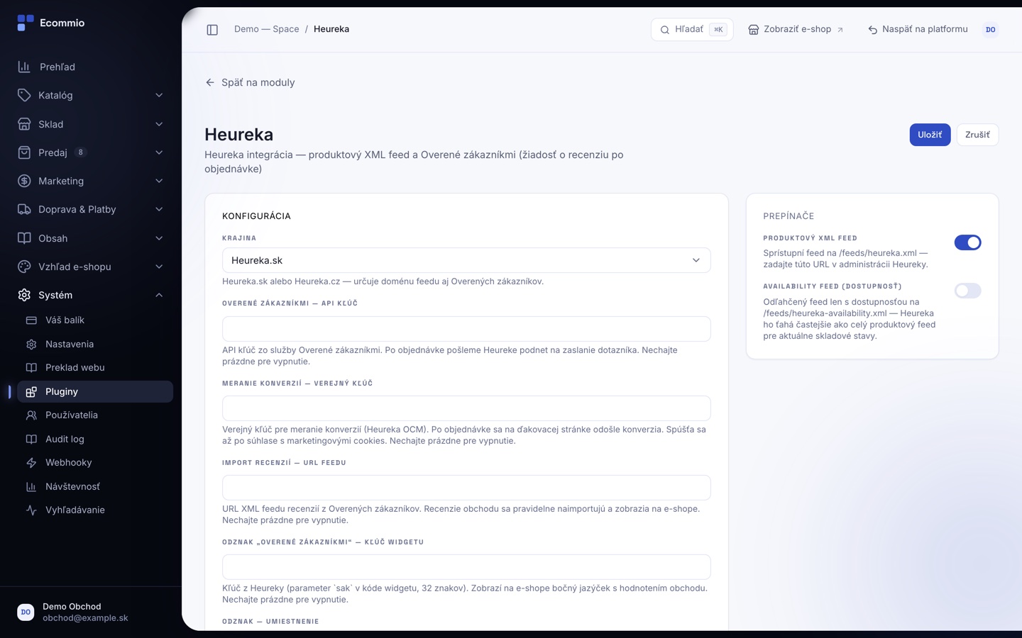Expand the Marketing menu chevron
The image size is (1022, 638).
click(159, 181)
